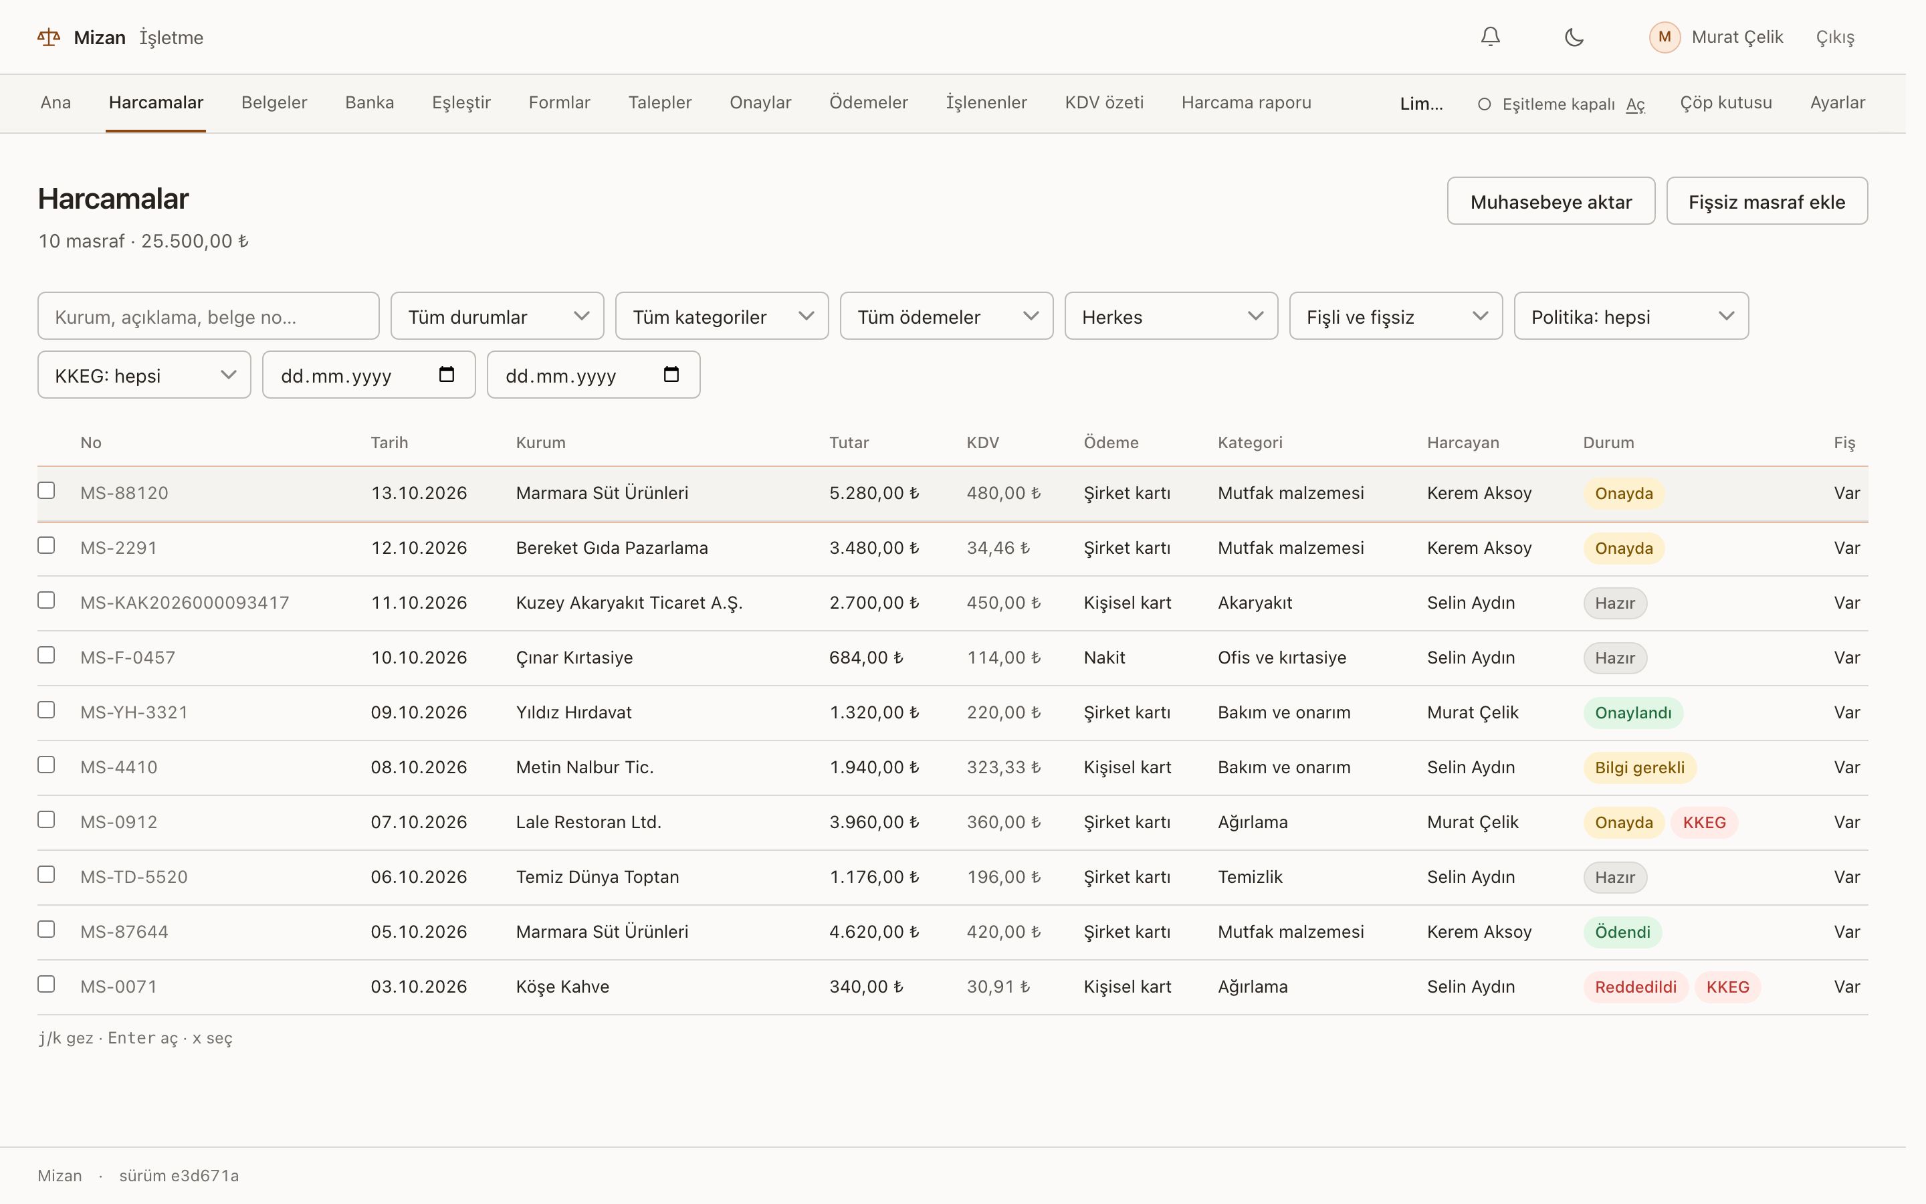1926x1204 pixels.
Task: Click Temiz Dünya Toptan vendor name
Action: coord(597,877)
